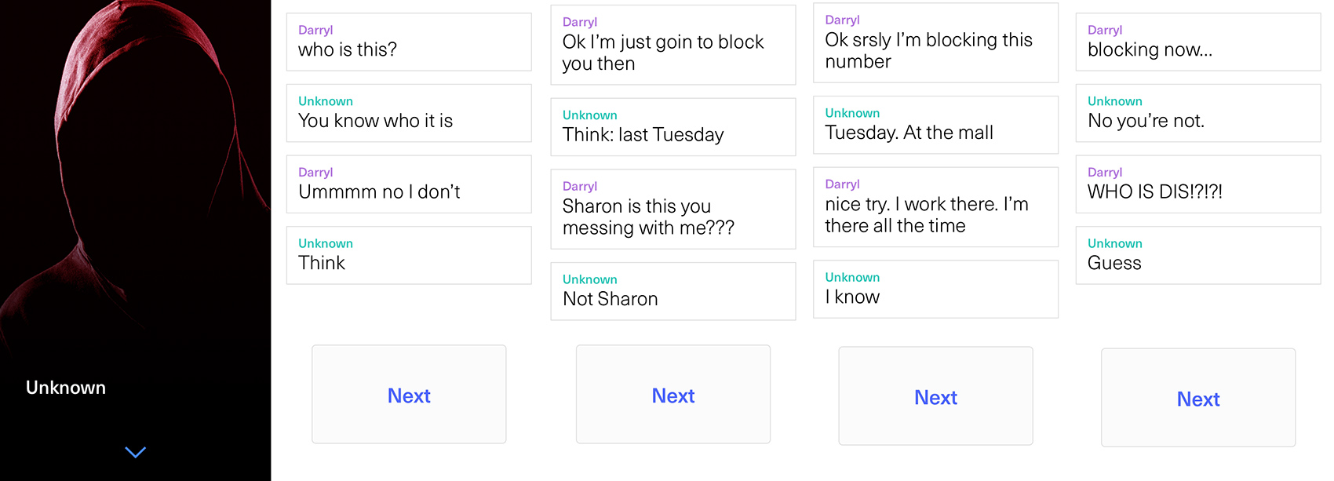Expand the chat via the blue chevron arrow
Viewport: 1334px width, 481px height.
(135, 453)
